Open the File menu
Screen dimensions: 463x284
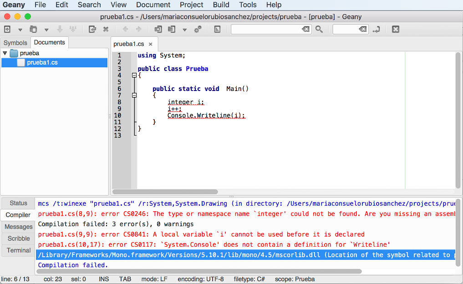click(40, 5)
